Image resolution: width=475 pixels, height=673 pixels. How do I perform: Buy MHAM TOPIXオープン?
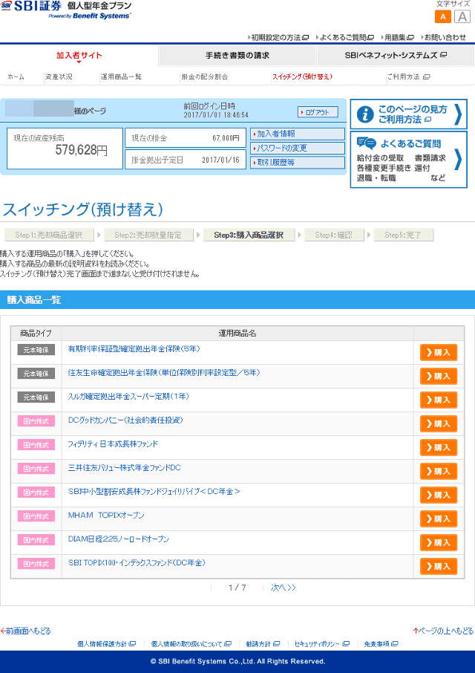tap(439, 518)
